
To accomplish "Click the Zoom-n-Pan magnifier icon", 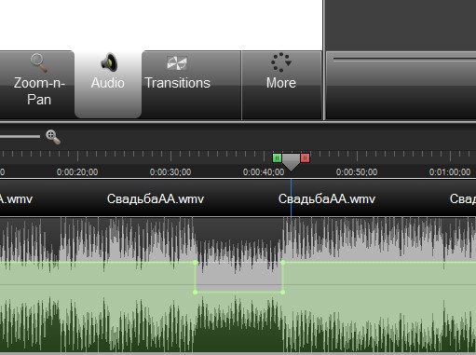I will (x=39, y=62).
